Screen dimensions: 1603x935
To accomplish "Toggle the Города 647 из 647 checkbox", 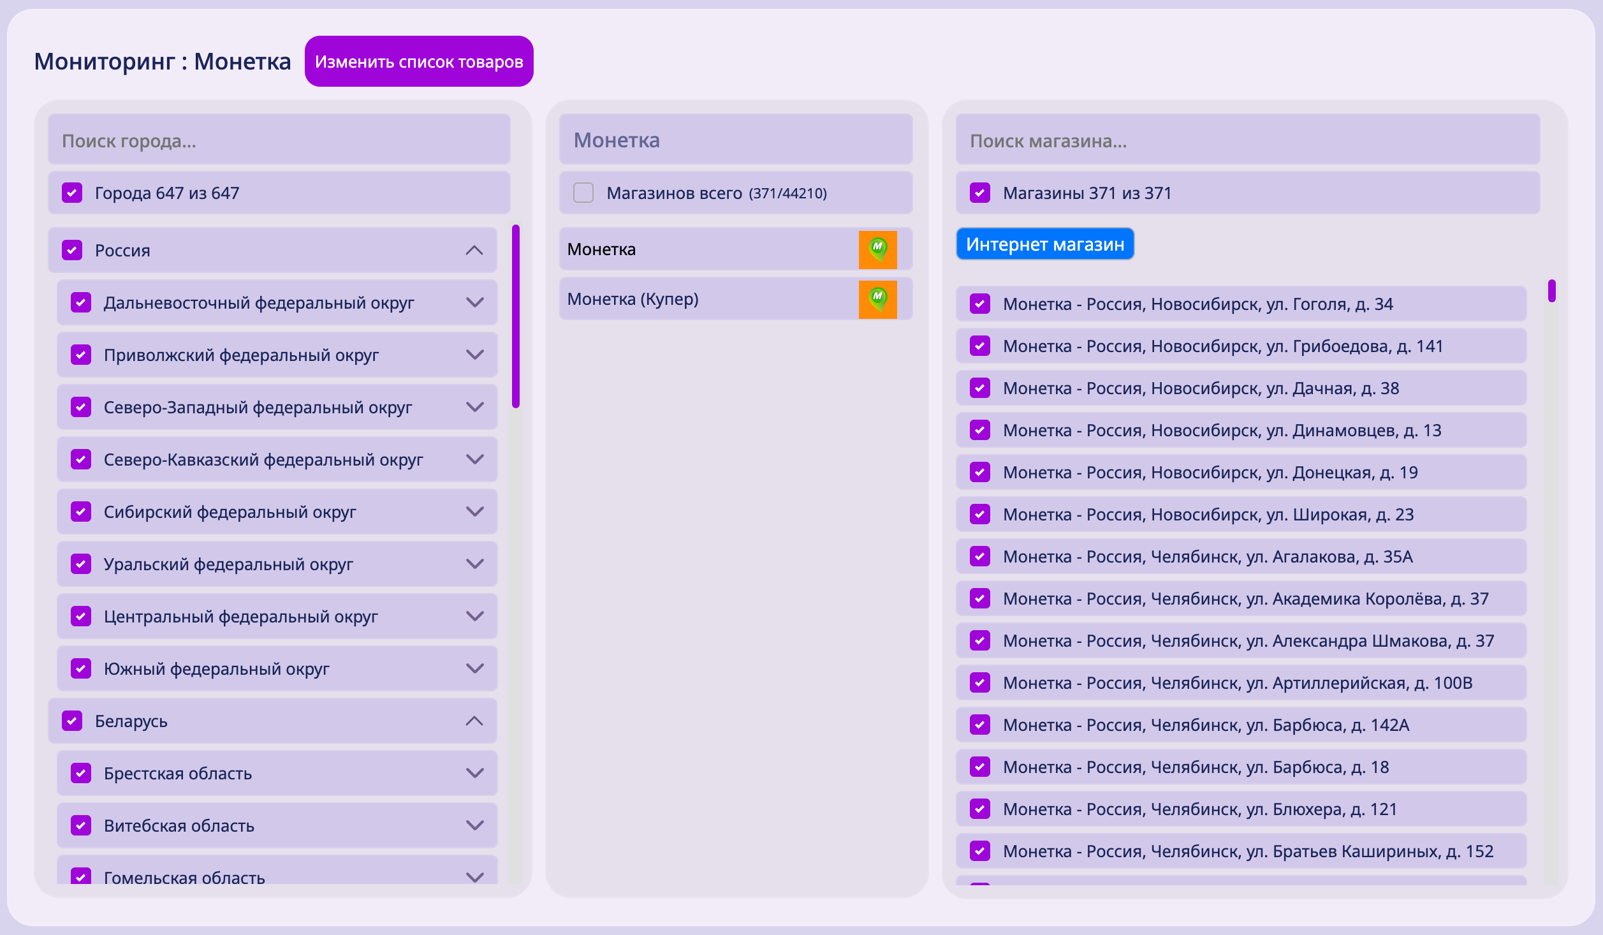I will (x=72, y=193).
